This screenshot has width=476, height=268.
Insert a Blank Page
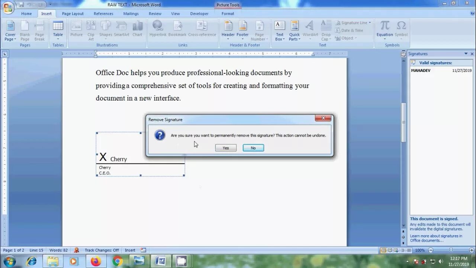coord(25,31)
